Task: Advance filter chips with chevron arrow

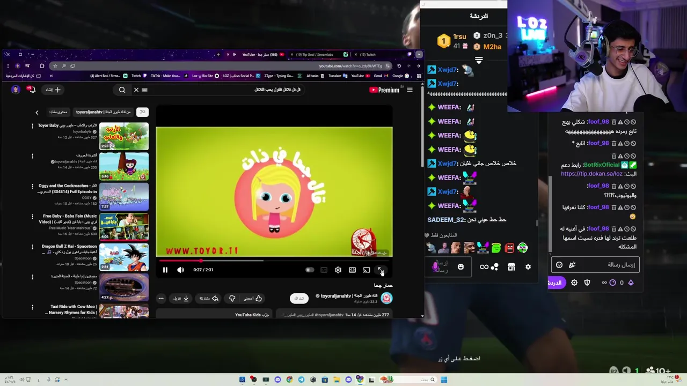Action: click(37, 113)
